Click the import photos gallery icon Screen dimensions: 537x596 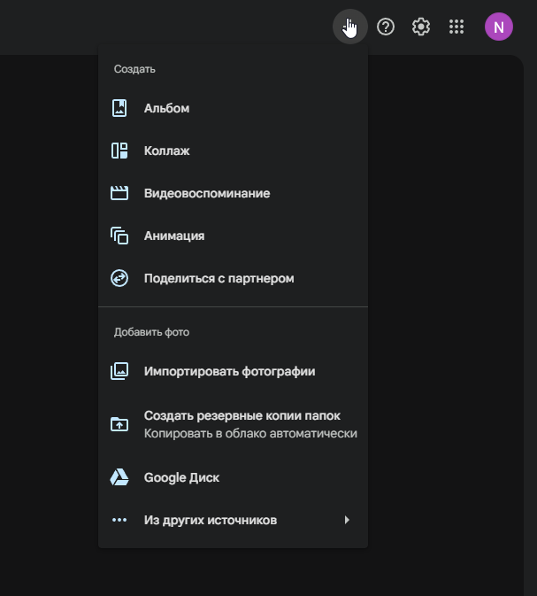click(119, 371)
